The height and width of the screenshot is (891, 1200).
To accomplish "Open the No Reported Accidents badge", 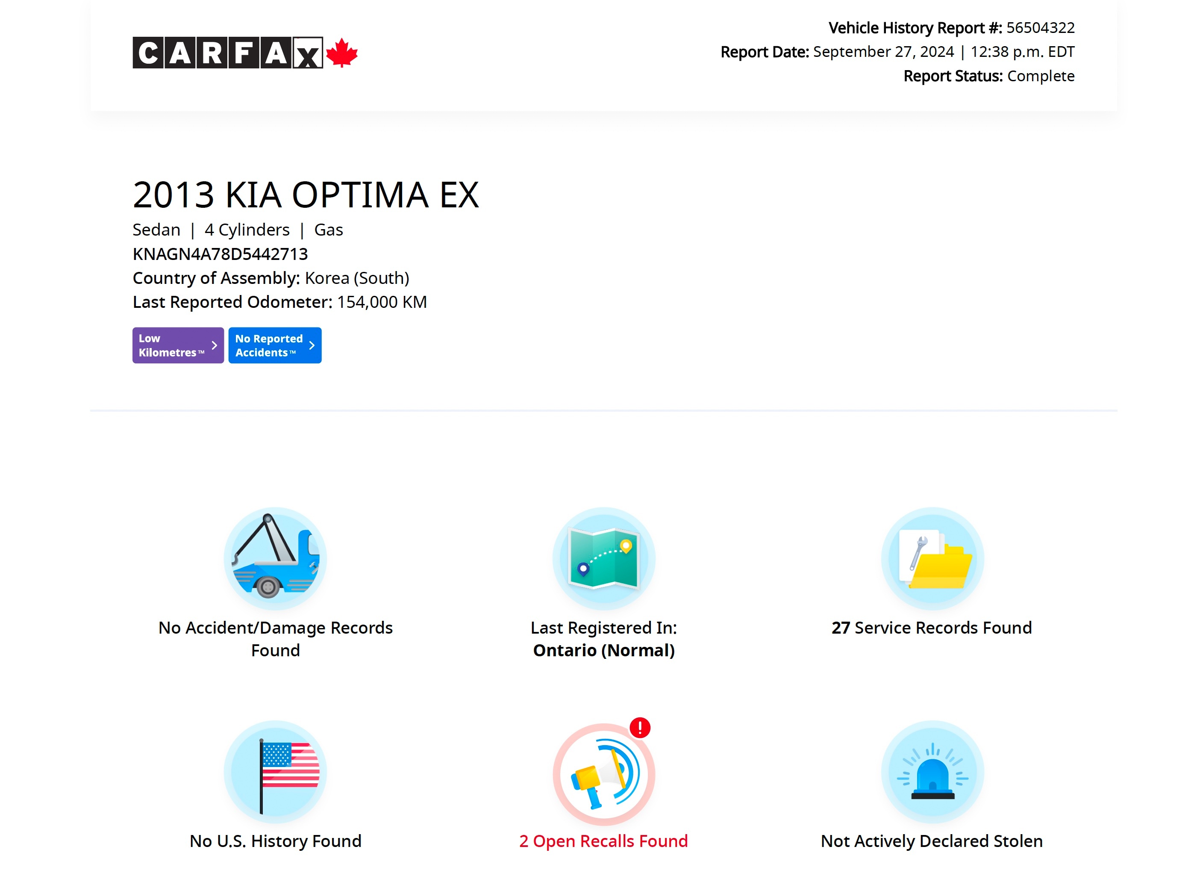I will coord(275,345).
